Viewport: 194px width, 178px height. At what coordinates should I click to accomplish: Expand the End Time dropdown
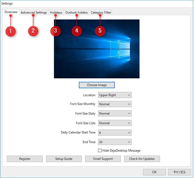[115, 142]
